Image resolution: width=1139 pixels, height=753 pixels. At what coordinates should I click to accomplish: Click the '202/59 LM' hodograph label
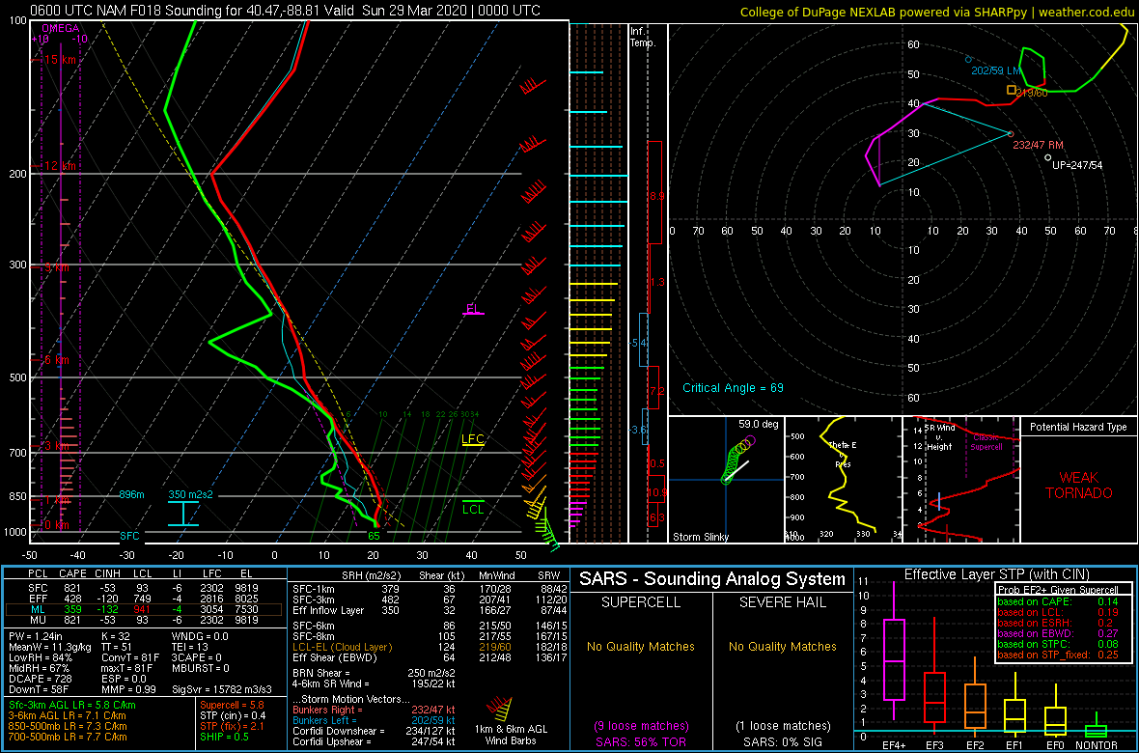[x=996, y=70]
